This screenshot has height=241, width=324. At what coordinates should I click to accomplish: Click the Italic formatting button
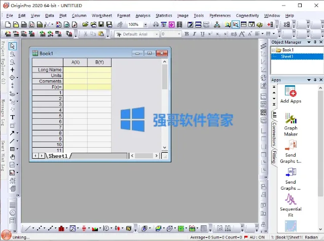coord(194,33)
